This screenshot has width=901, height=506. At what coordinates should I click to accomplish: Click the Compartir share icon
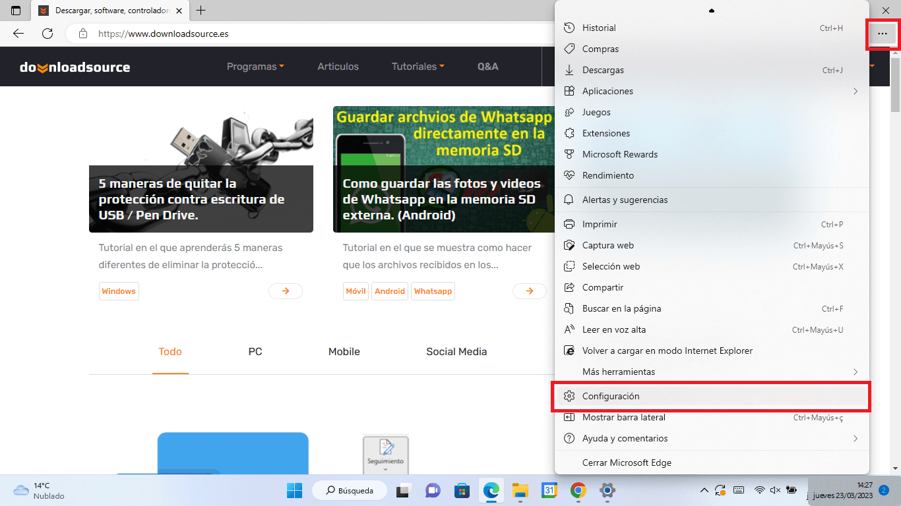[x=570, y=287]
